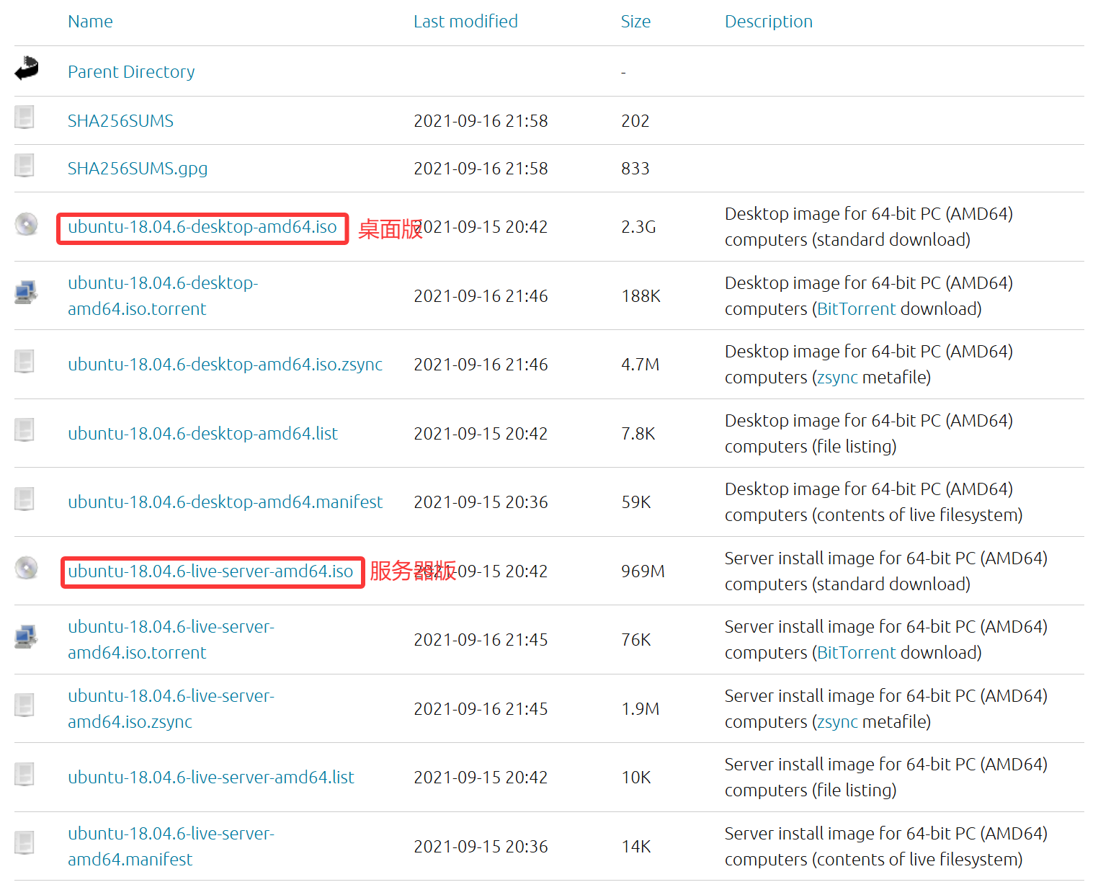Click date 2021-09-16 21:45 of server torrent row

point(481,640)
